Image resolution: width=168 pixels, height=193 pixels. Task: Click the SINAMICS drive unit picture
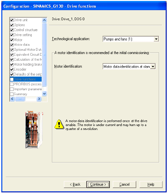34,129
